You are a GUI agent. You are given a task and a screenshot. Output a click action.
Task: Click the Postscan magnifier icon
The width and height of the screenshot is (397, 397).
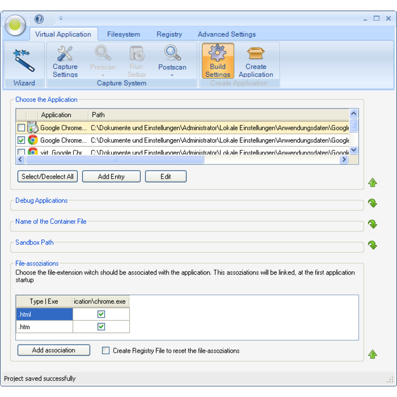point(172,53)
